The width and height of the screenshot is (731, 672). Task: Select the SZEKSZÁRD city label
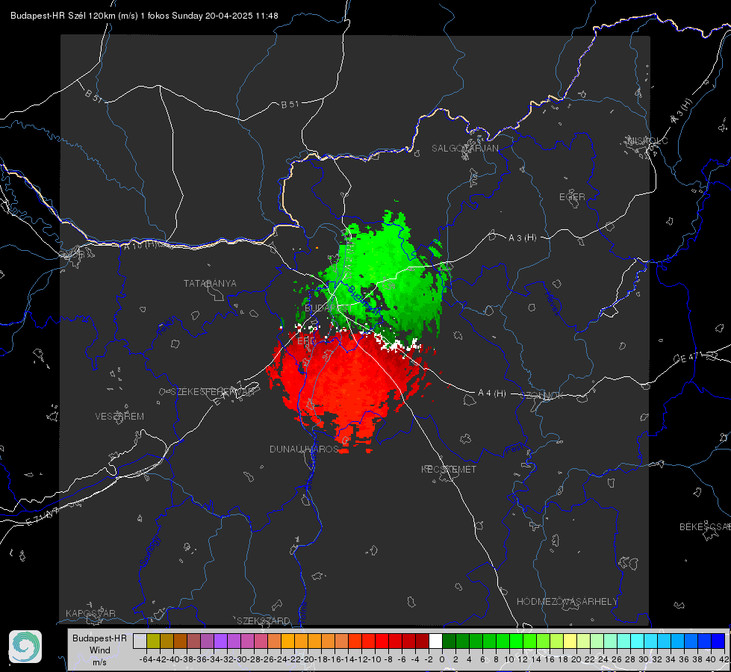pos(264,620)
